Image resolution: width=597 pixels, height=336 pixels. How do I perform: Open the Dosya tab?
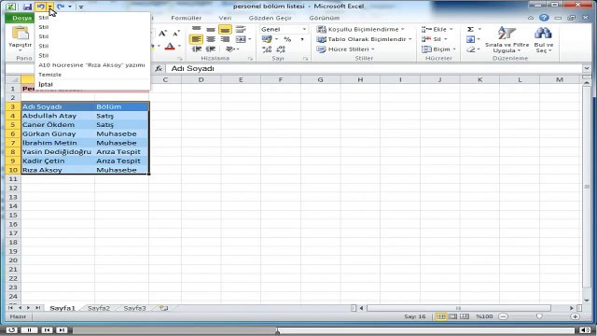pos(21,18)
